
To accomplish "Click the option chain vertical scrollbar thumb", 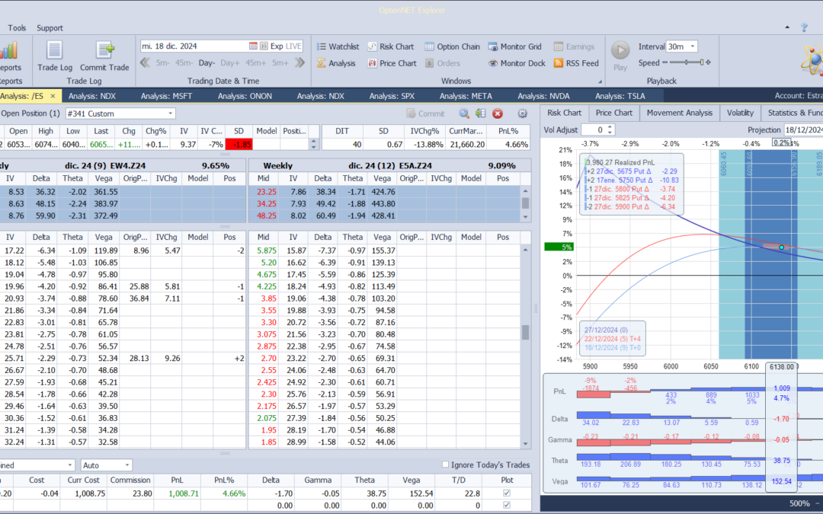I will point(525,332).
